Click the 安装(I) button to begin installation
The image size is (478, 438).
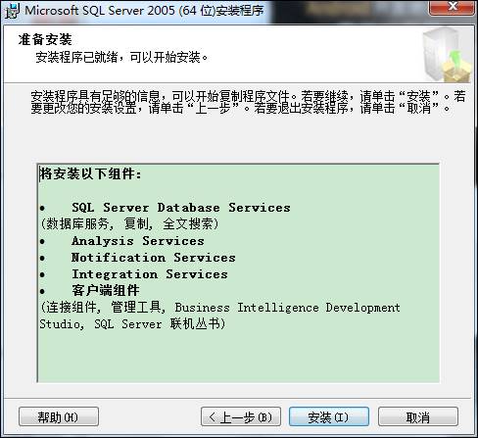pyautogui.click(x=329, y=416)
